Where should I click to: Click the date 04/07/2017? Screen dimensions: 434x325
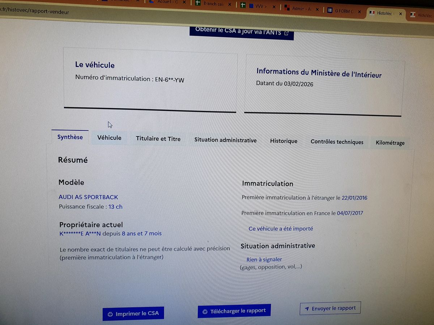[x=350, y=213]
